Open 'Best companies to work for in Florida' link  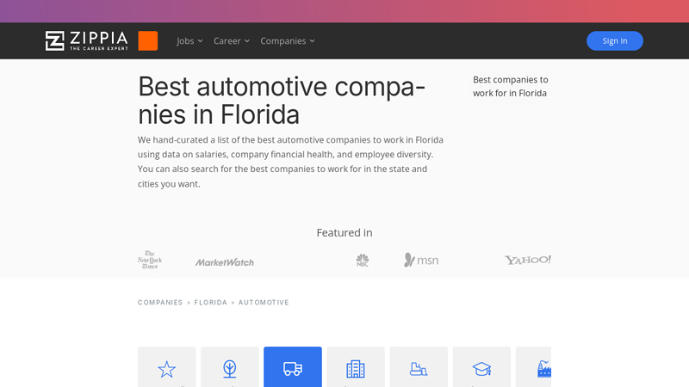coord(511,87)
